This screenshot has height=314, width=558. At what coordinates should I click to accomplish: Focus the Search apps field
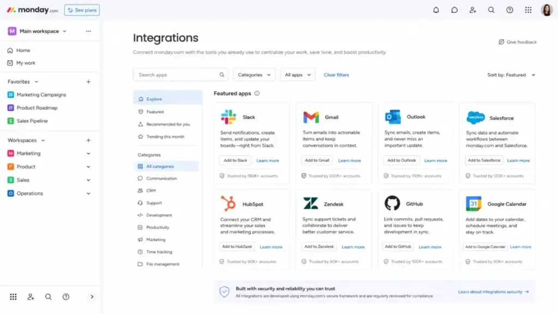point(180,75)
